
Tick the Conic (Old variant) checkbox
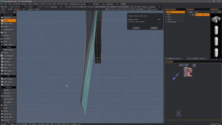coord(129,22)
